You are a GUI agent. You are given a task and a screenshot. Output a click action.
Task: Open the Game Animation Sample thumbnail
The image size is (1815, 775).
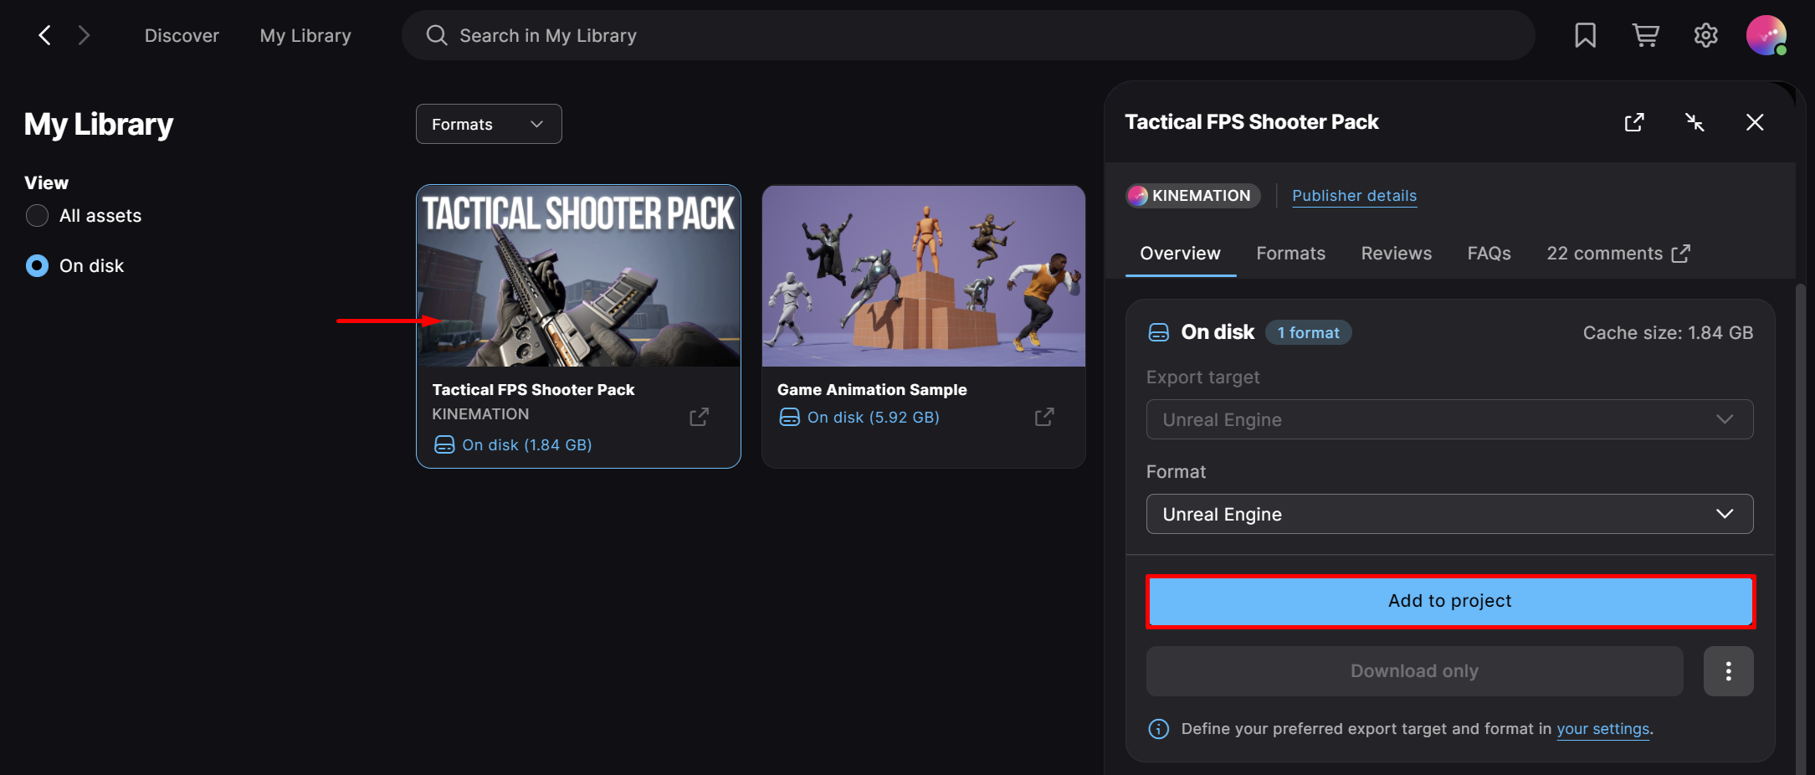(924, 276)
